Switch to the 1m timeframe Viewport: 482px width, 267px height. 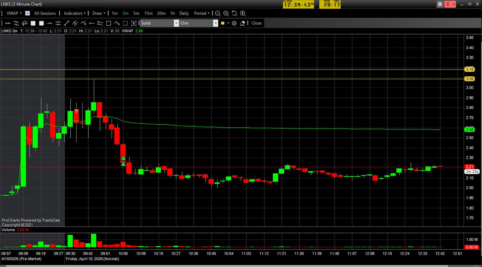[x=115, y=13]
